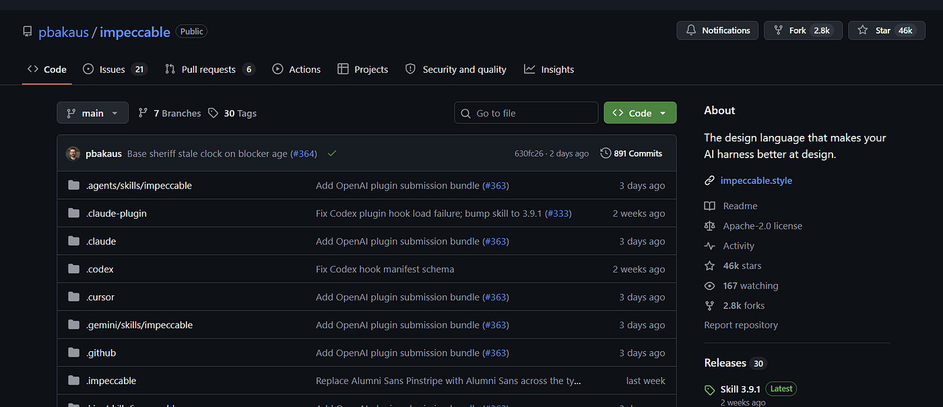Viewport: 943px width, 407px height.
Task: Open the Security and quality tab
Action: coord(455,69)
